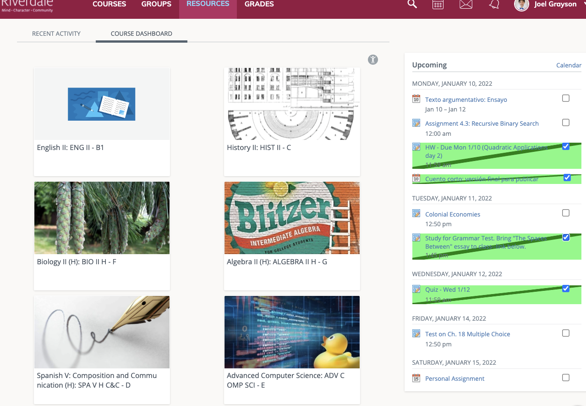The width and height of the screenshot is (586, 406).
Task: Click assignment icon beside Test on Ch. 18
Action: click(416, 334)
